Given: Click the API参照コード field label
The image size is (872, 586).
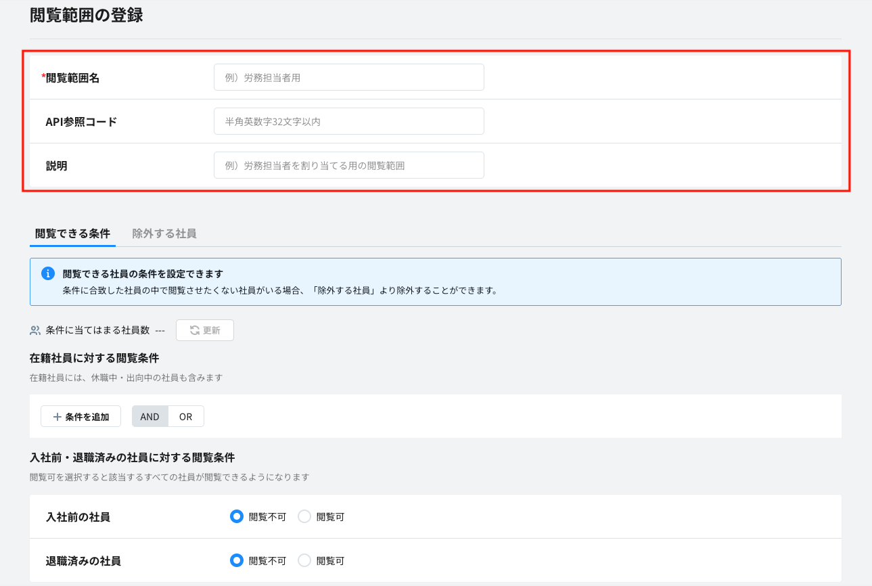Looking at the screenshot, I should (x=81, y=122).
